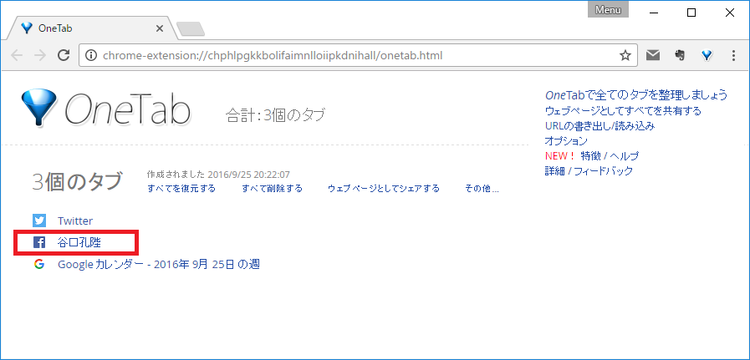Close the OneTab tab
This screenshot has height=360, width=750.
coord(160,28)
